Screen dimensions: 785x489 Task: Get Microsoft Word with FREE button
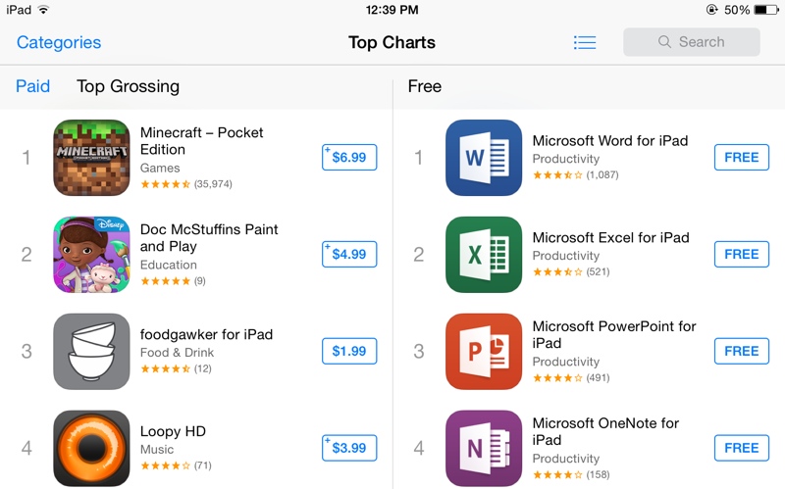(x=741, y=157)
